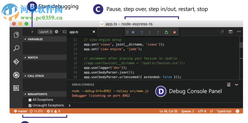Change indentation via Spaces: 2
Viewport: 248px width, 123px height.
pyautogui.click(x=188, y=111)
